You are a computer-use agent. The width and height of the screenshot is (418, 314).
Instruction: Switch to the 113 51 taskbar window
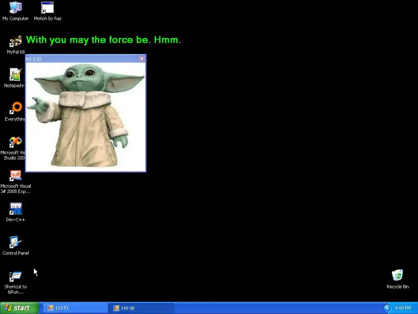pos(76,308)
